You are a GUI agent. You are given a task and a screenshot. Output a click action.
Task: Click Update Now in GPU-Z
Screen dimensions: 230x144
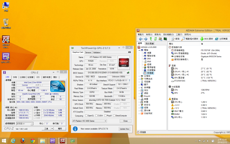tap(124, 129)
